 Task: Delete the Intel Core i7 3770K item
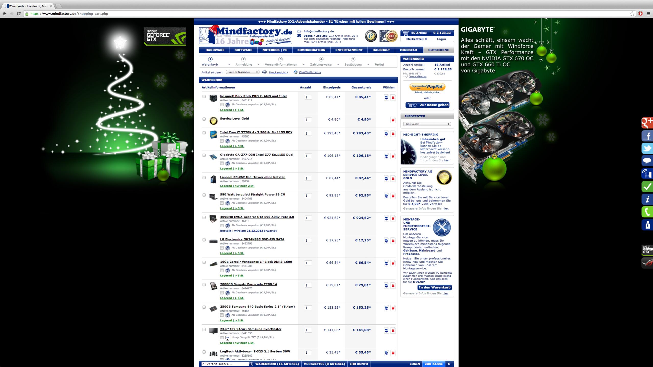(x=393, y=134)
